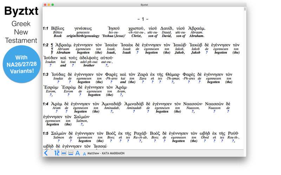Click the transliteration 'Biblos'
The height and width of the screenshot is (175, 281).
pos(58,32)
